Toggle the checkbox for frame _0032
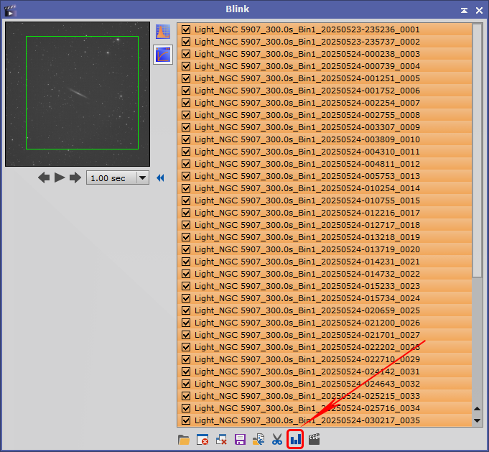 [x=186, y=384]
